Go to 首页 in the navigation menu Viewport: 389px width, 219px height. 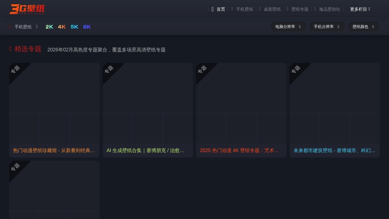[221, 9]
